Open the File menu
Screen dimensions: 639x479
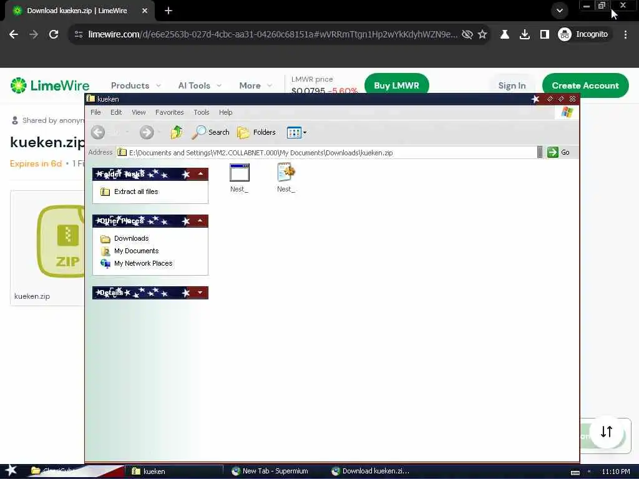coord(95,112)
